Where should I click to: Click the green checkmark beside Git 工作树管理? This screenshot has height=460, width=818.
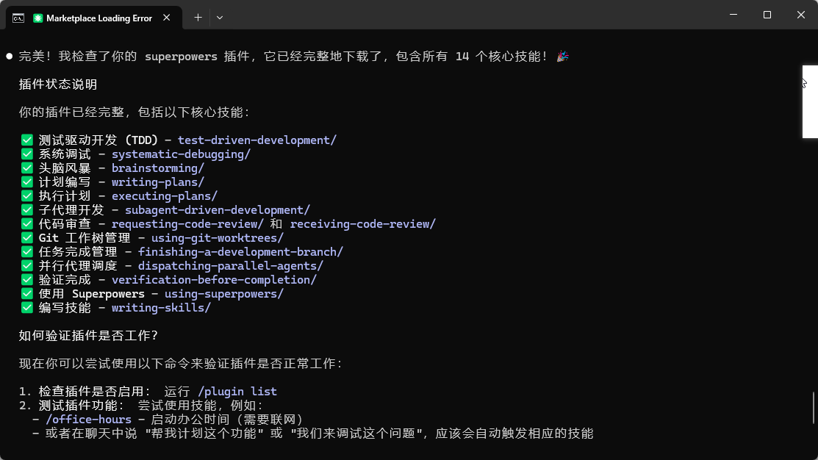tap(27, 238)
